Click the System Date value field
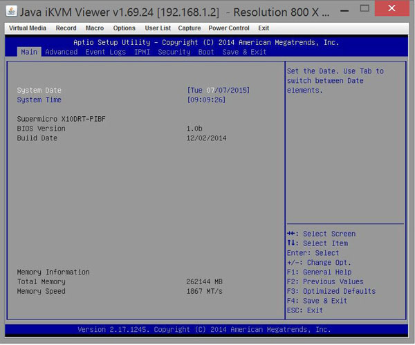This screenshot has height=345, width=415. 218,91
